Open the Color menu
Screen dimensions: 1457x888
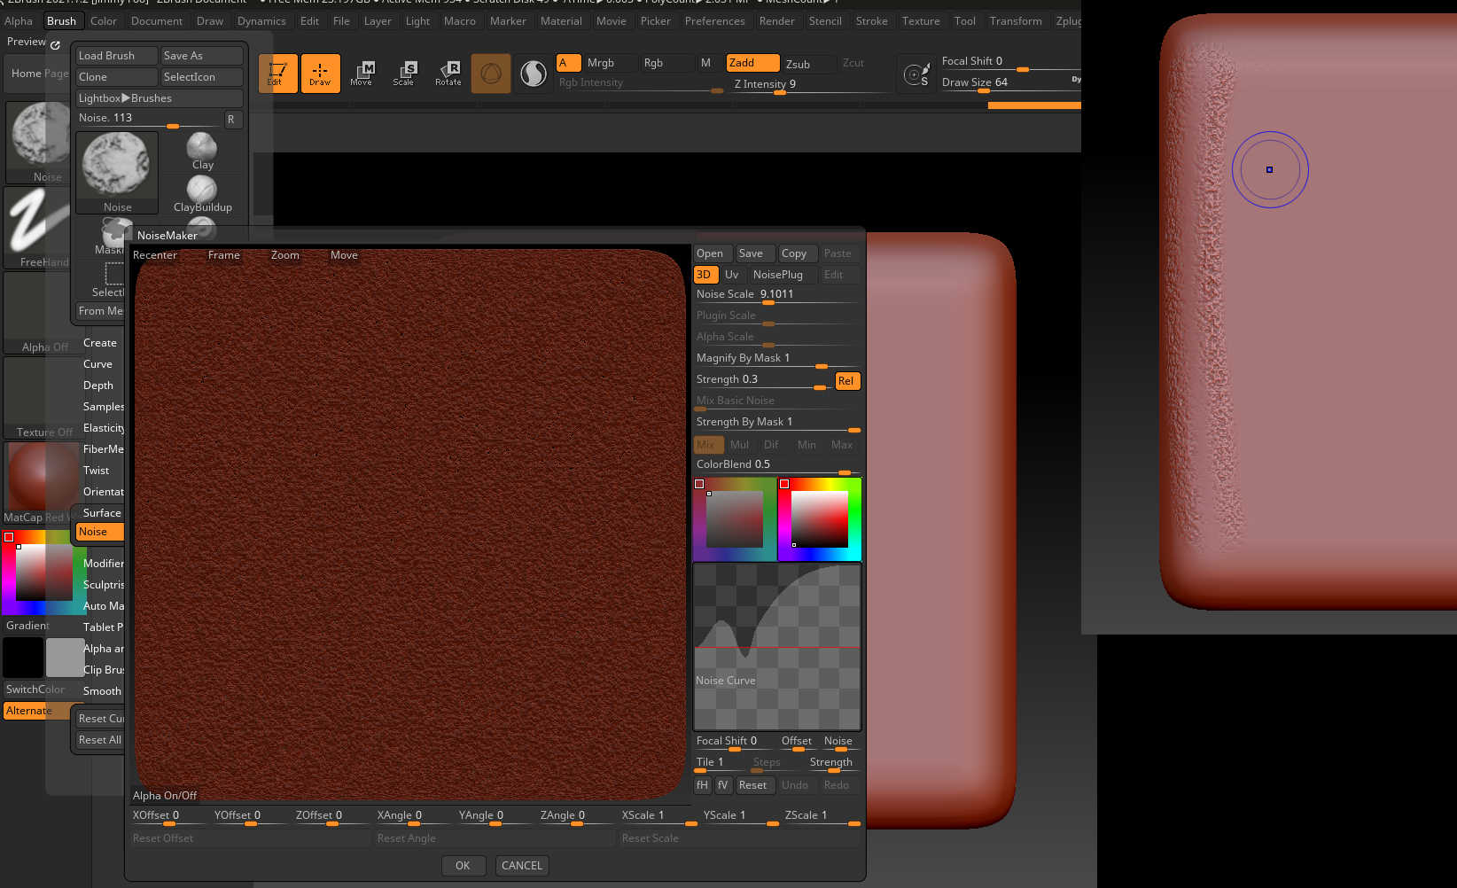click(x=104, y=21)
